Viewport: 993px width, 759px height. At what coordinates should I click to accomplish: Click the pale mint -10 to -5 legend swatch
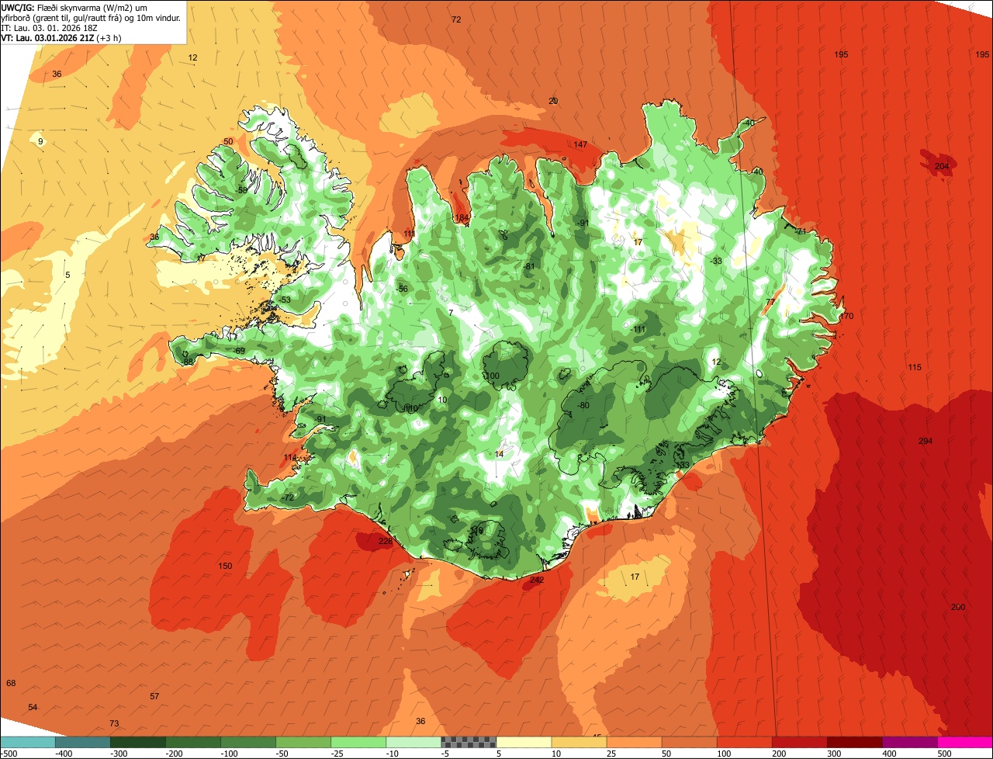(x=413, y=742)
